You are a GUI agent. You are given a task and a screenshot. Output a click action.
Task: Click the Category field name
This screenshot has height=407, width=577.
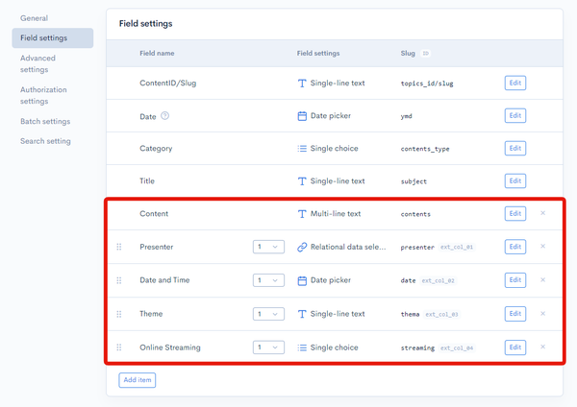click(x=156, y=149)
